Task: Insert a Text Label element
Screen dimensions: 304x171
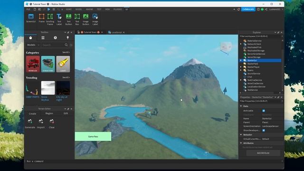Action: [x=59, y=19]
